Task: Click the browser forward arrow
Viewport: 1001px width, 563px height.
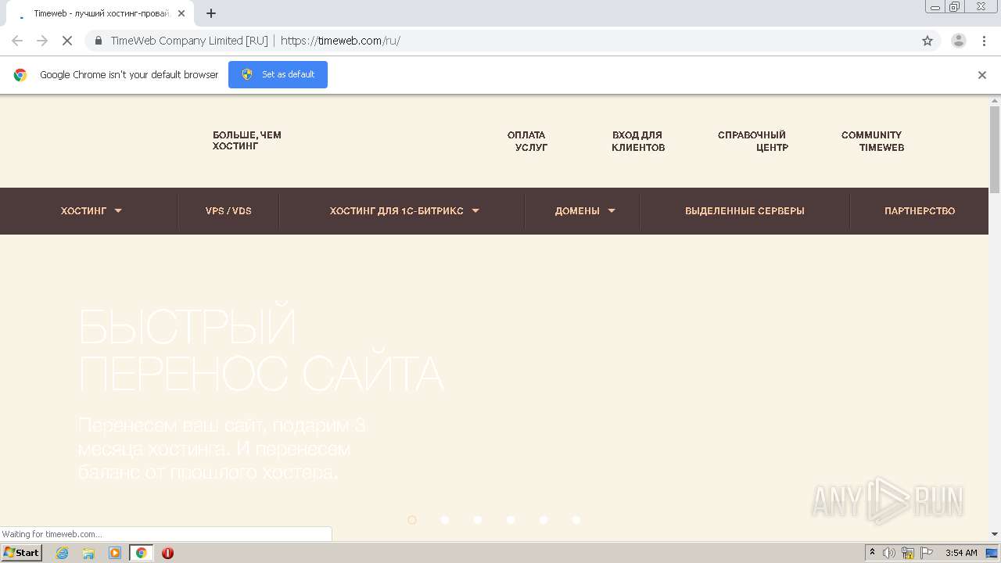Action: [42, 41]
